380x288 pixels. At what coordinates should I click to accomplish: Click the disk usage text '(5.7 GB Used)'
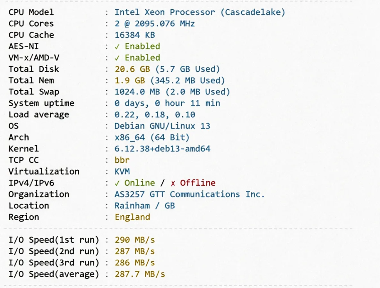[x=187, y=69]
